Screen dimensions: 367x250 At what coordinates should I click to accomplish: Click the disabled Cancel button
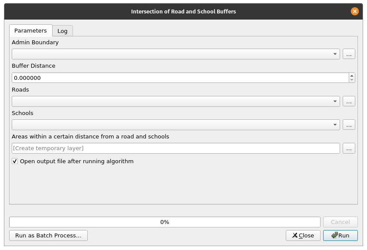coord(340,222)
